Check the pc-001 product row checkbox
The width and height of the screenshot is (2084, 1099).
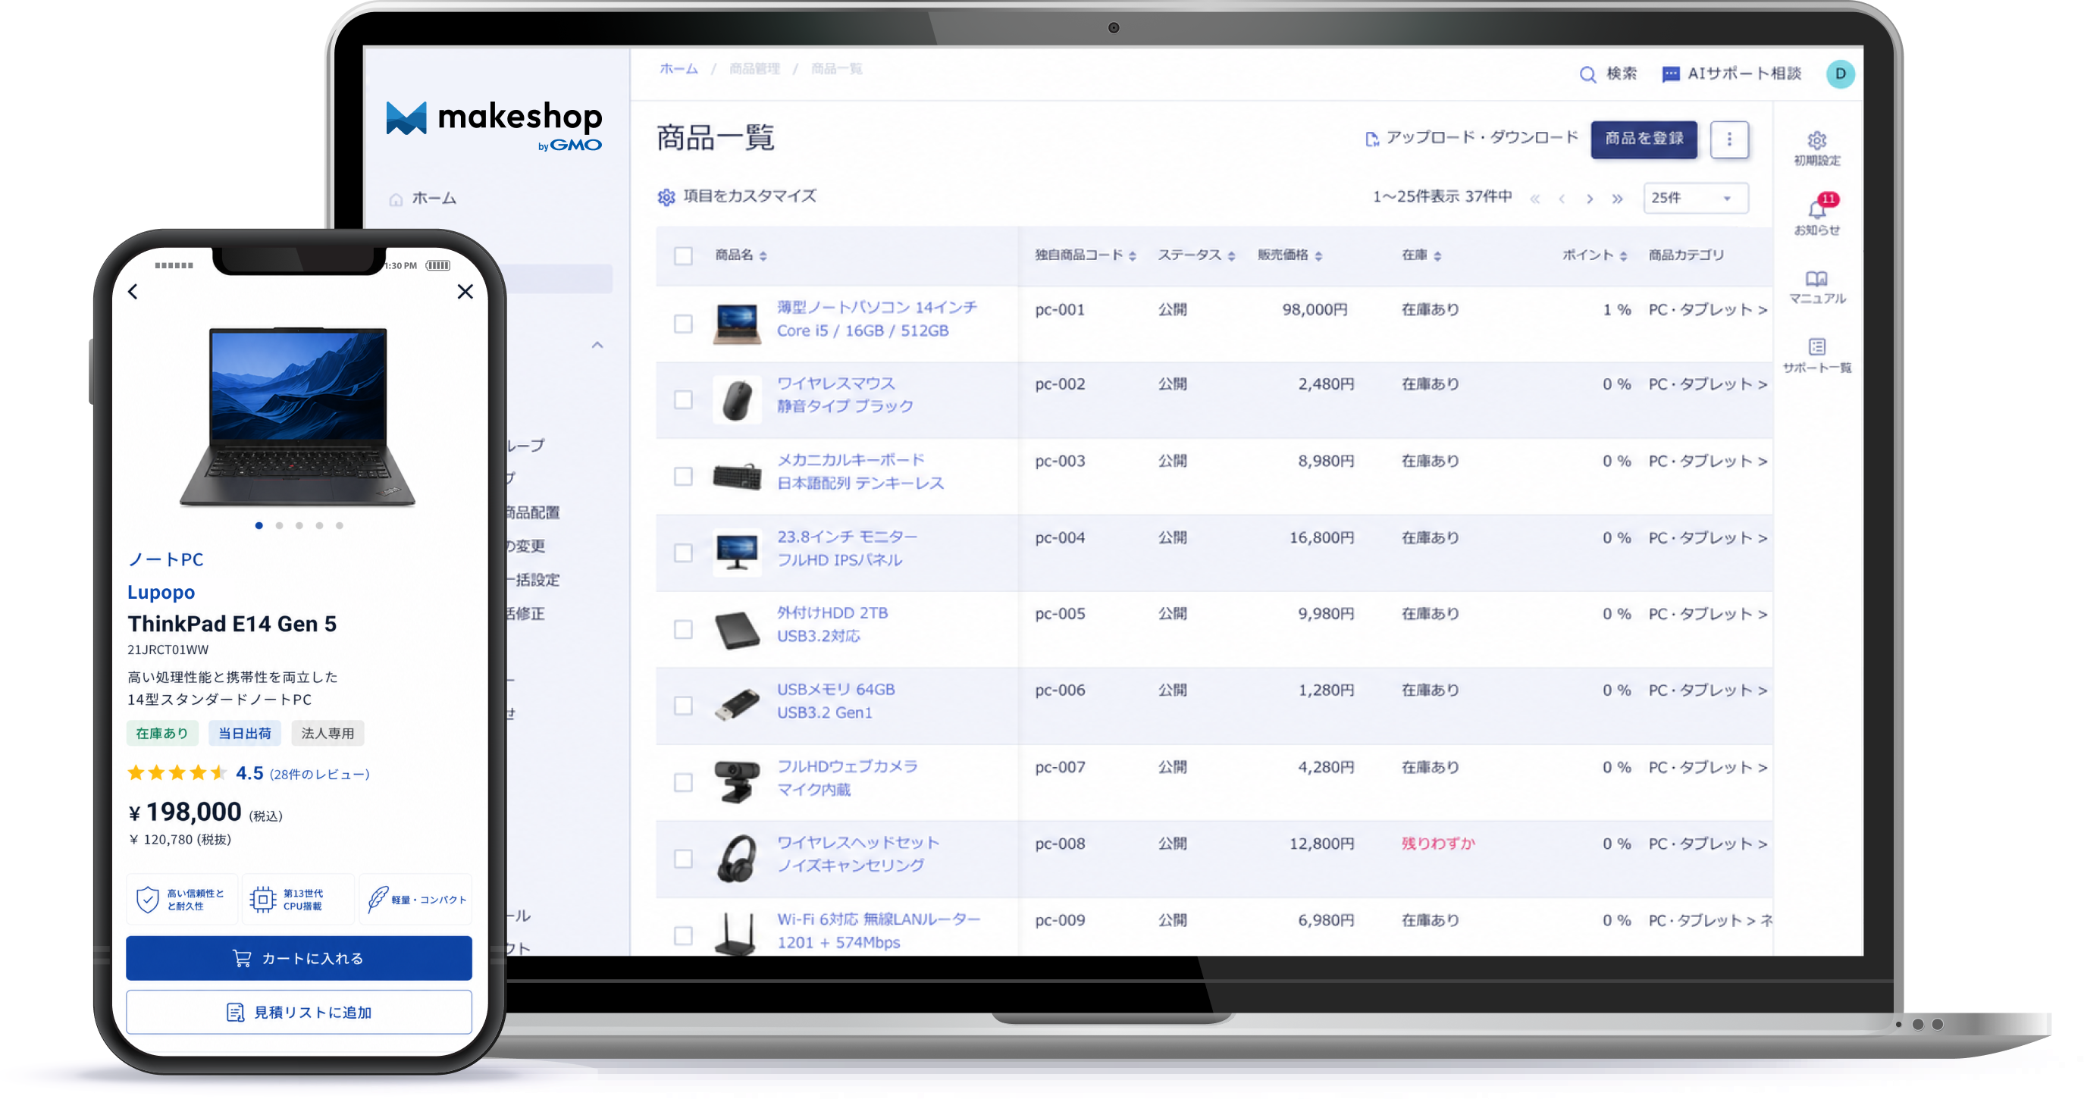[x=683, y=324]
